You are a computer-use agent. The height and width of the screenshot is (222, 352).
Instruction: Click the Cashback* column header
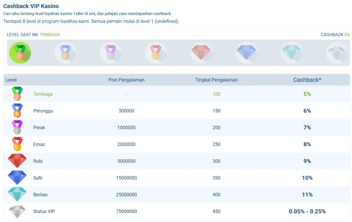pos(307,80)
